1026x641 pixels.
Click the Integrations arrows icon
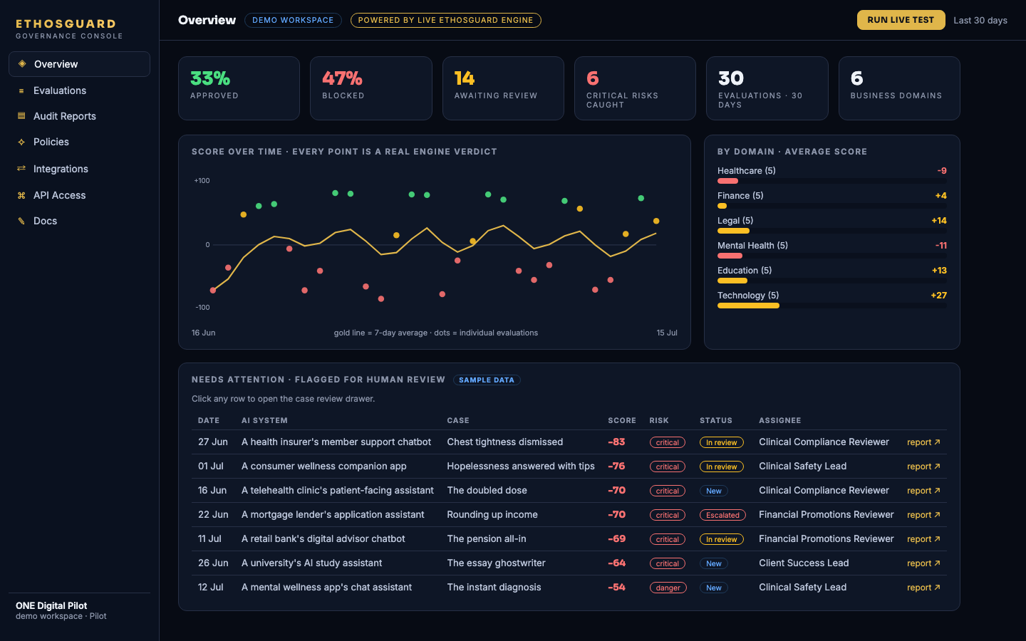click(21, 169)
